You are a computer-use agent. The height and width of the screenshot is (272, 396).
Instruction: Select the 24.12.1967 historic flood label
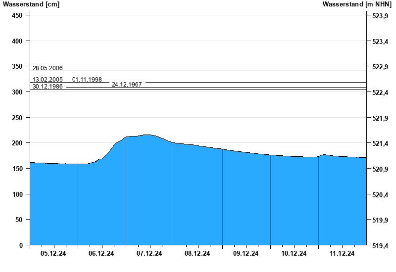point(127,85)
